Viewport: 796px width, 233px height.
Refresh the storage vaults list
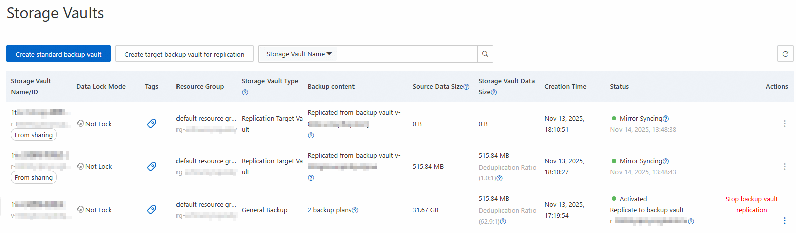(x=785, y=54)
